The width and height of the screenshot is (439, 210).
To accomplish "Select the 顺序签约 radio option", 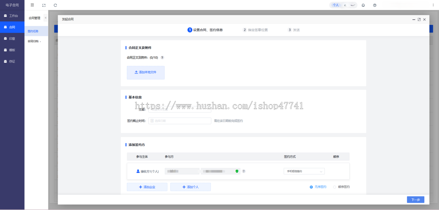I will (x=341, y=187).
